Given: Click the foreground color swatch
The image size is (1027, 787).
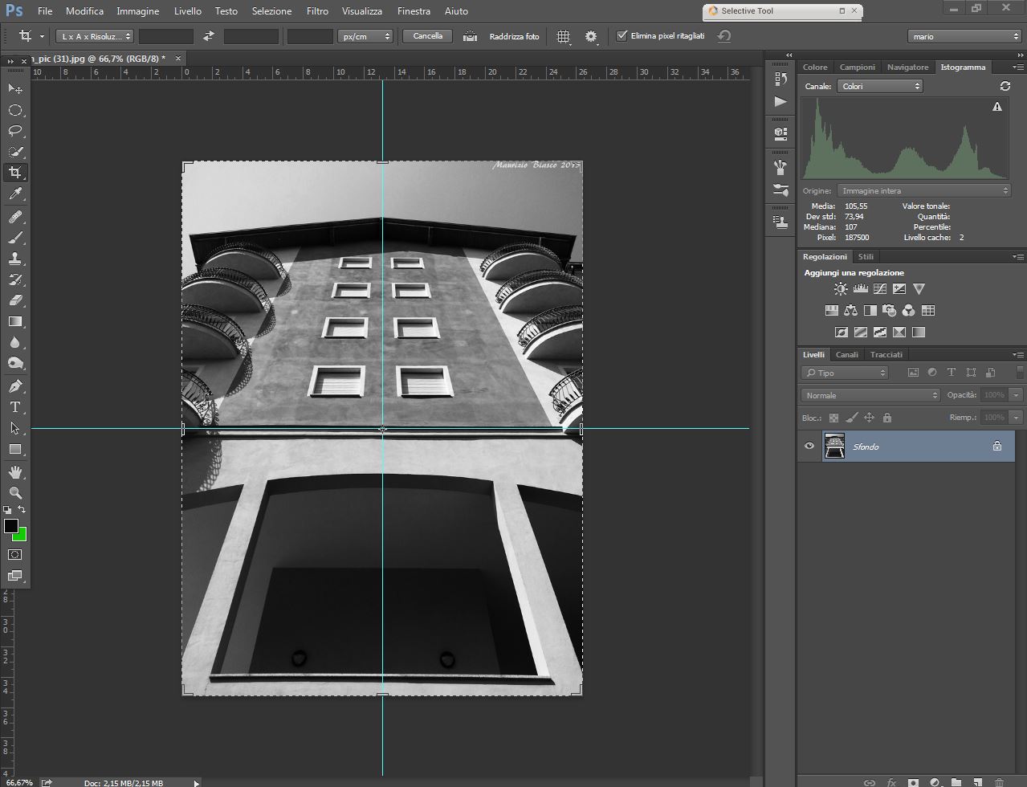Looking at the screenshot, I should [10, 526].
